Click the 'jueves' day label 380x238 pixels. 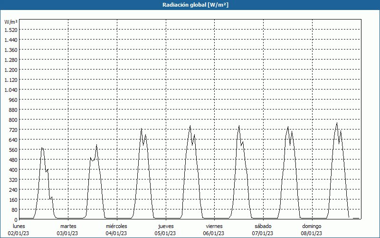(x=166, y=226)
